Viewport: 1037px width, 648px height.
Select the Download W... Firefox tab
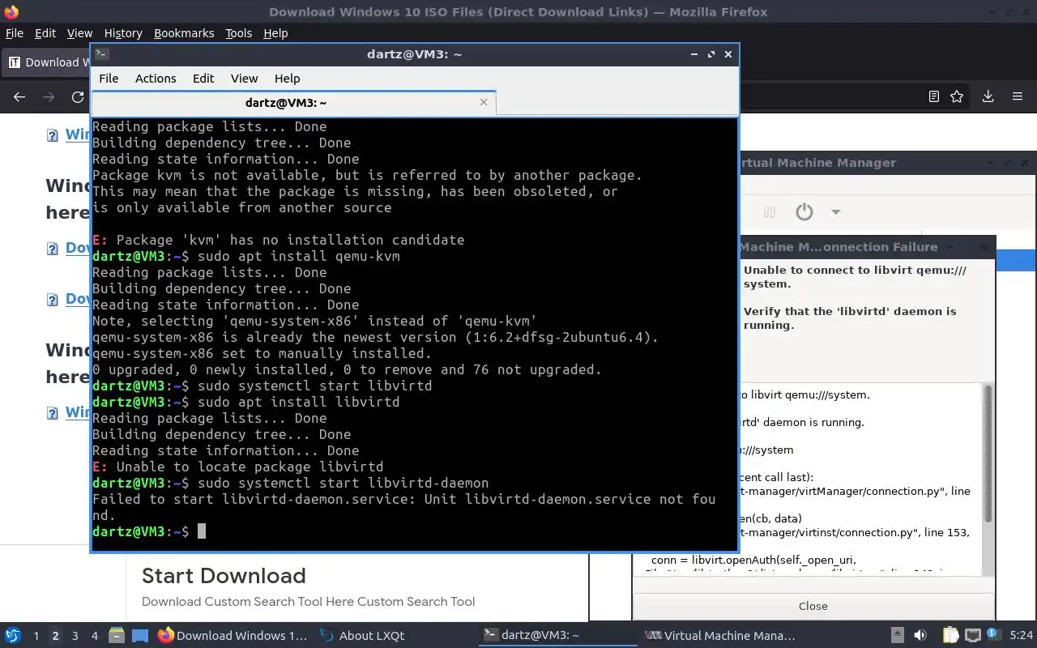click(x=47, y=62)
